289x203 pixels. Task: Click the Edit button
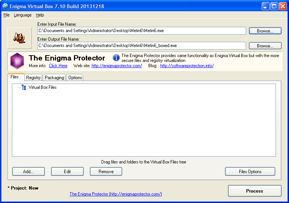67,172
